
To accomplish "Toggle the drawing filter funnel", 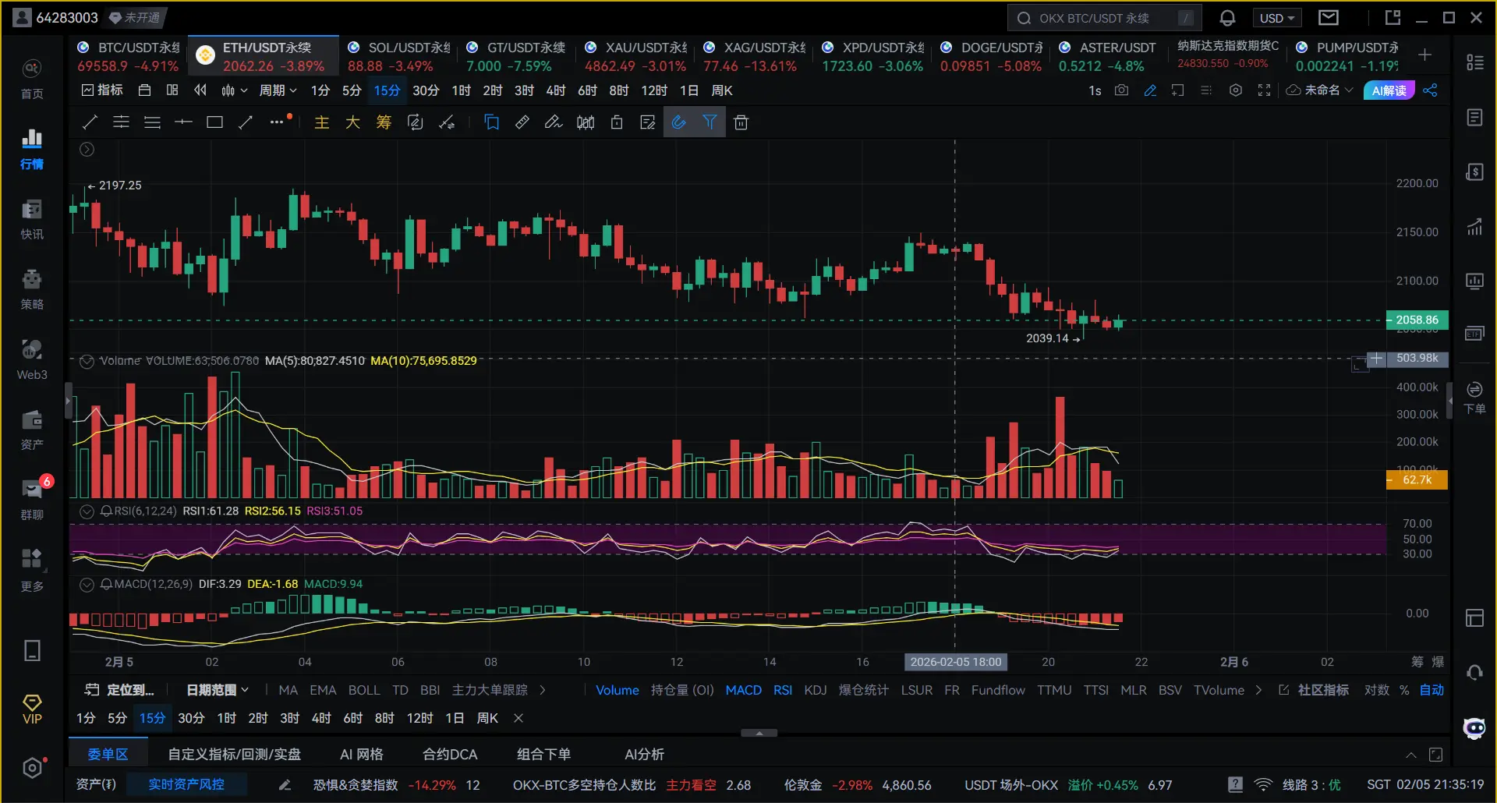I will coord(710,122).
